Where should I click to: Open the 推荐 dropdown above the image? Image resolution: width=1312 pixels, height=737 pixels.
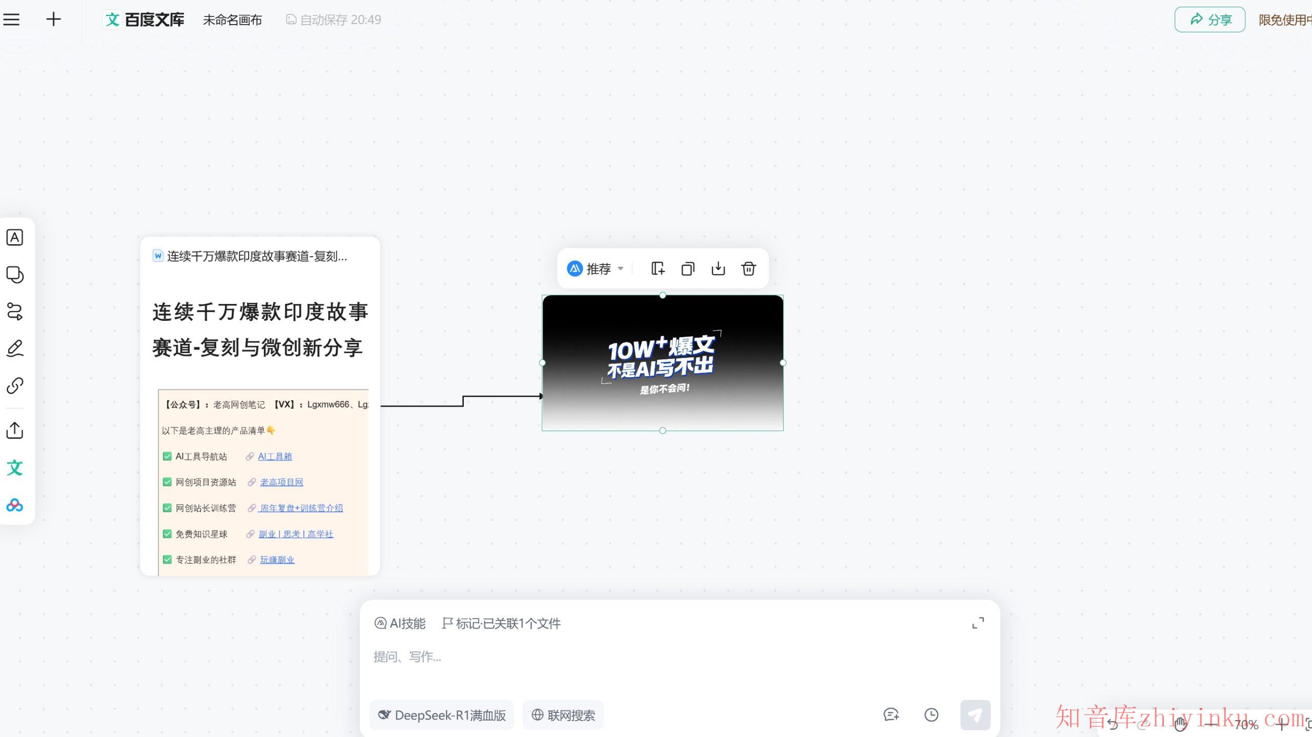tap(596, 268)
